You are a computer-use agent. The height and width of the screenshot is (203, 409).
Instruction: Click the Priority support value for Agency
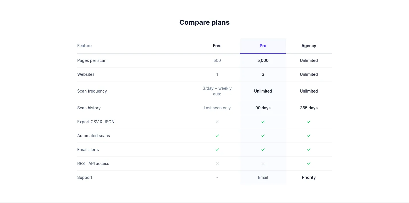click(309, 177)
